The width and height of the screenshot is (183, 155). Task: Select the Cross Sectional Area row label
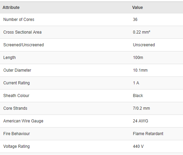(22, 32)
